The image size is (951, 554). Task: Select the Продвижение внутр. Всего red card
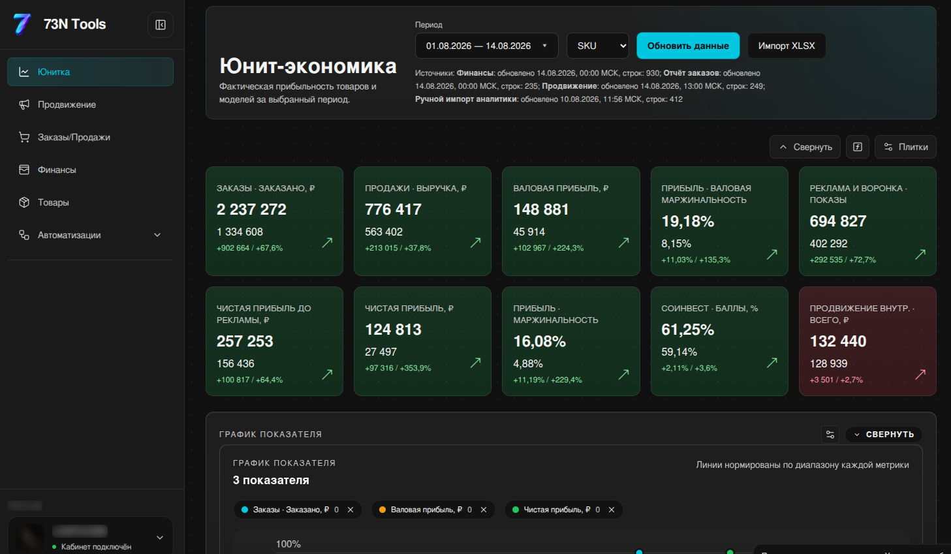[867, 341]
